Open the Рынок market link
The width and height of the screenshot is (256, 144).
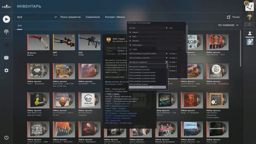(236, 17)
